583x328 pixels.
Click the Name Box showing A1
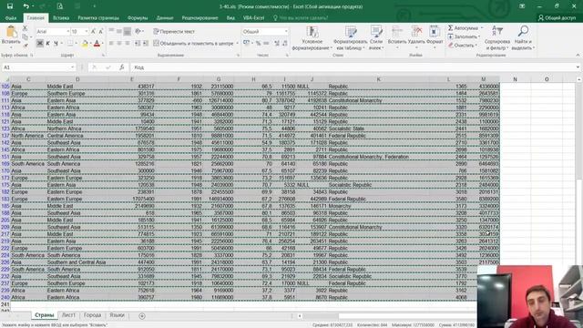click(38, 67)
